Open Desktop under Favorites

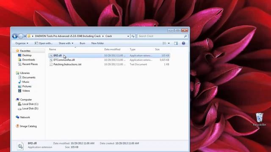coord(27,55)
